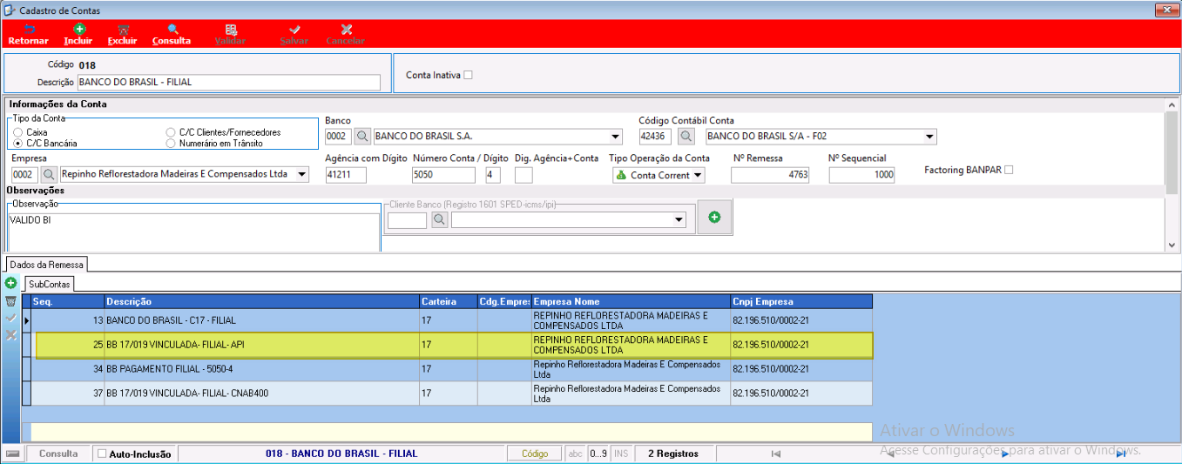Sort by the Seq. column header
The width and height of the screenshot is (1182, 464).
pos(68,301)
